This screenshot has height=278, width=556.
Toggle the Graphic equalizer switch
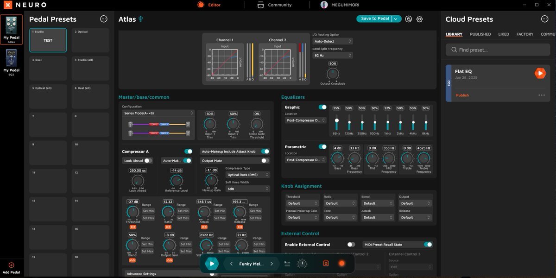pyautogui.click(x=322, y=107)
